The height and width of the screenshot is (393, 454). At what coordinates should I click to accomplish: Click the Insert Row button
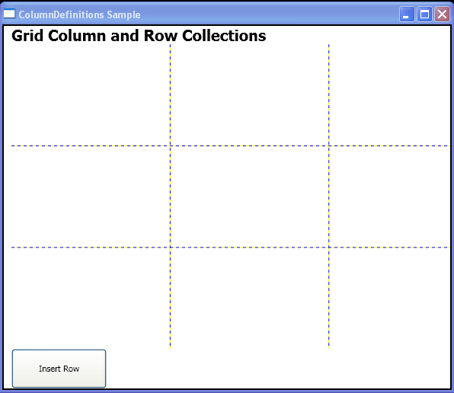pos(59,369)
